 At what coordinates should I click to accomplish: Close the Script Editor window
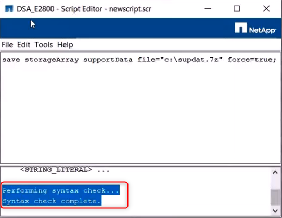(266, 8)
